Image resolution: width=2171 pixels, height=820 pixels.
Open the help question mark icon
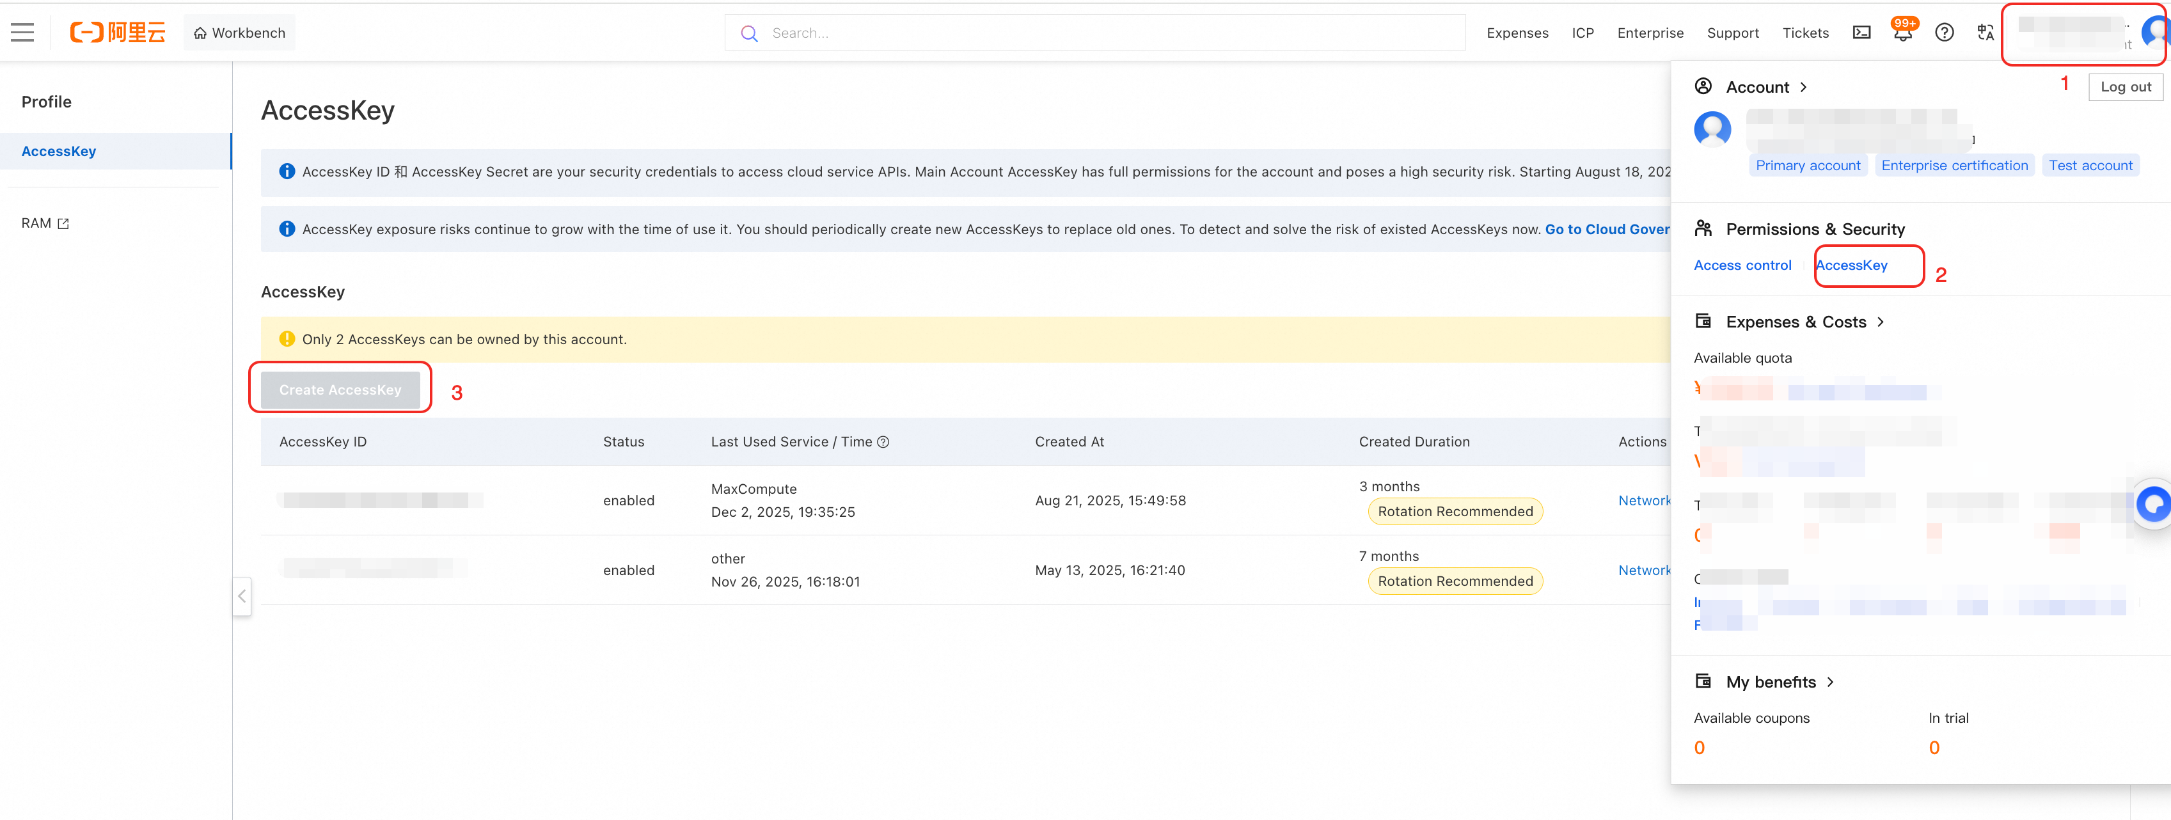coord(1945,33)
